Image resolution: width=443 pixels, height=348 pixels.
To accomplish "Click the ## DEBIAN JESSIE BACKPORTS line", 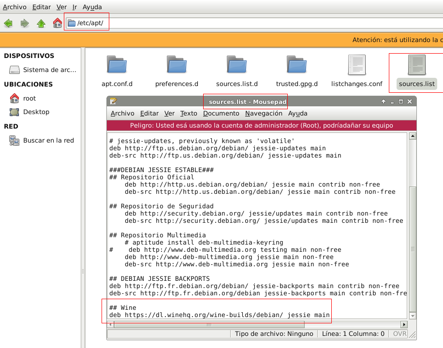I will 159,279.
